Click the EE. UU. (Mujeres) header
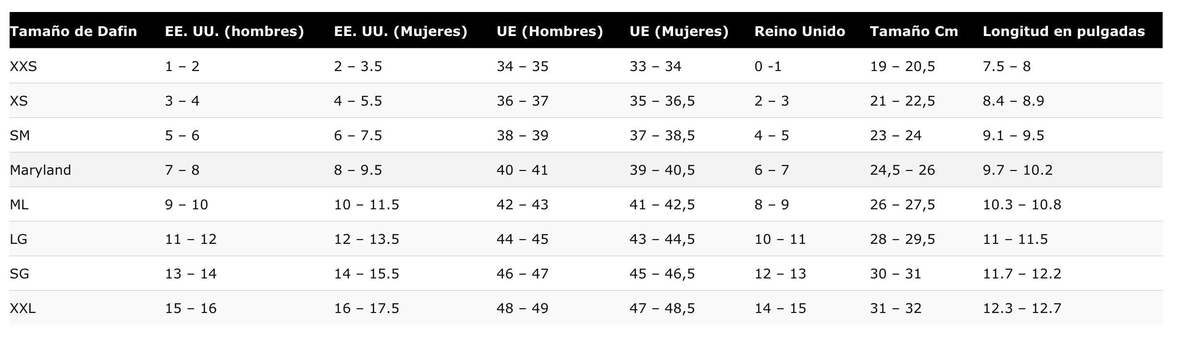The height and width of the screenshot is (337, 1178). pos(401,32)
